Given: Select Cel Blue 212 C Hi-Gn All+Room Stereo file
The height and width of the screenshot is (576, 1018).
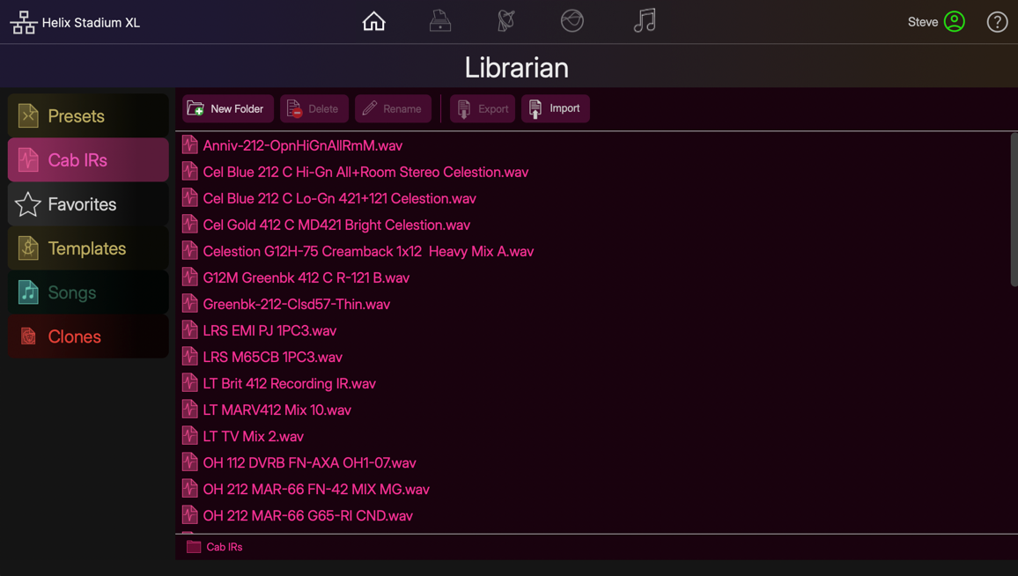Looking at the screenshot, I should coord(365,172).
